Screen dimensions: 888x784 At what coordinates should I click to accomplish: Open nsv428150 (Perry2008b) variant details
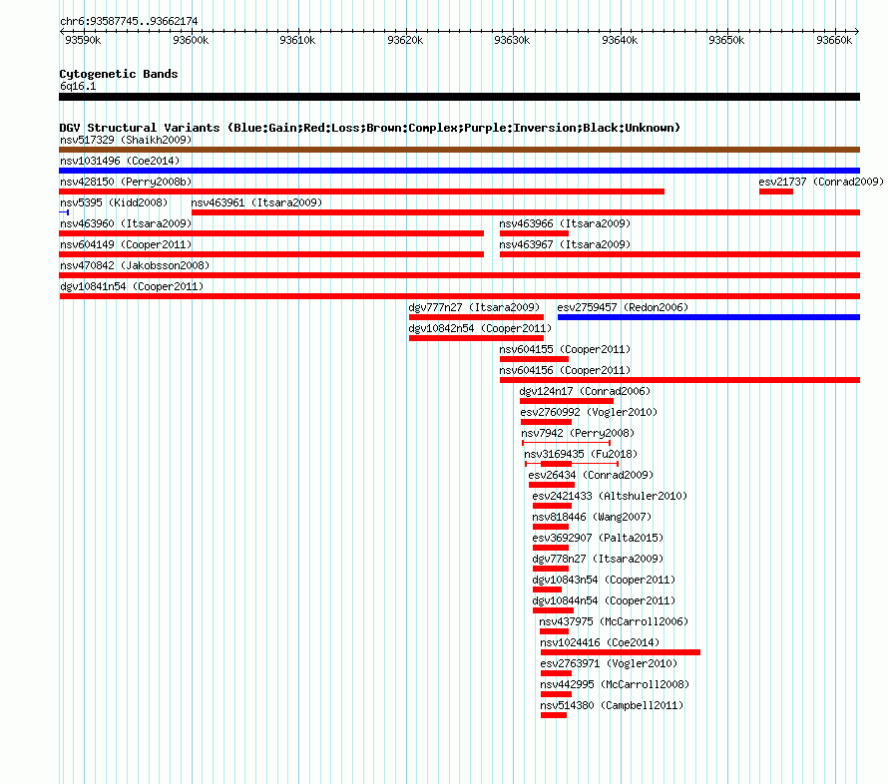(126, 182)
